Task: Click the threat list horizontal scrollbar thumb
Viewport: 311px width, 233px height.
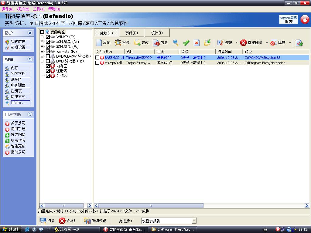Action: click(151, 205)
